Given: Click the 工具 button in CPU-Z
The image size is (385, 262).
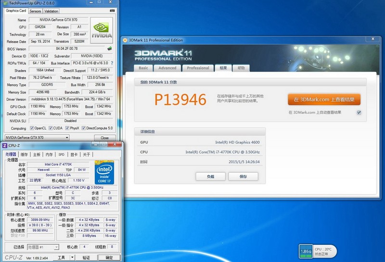Looking at the screenshot, I should click(x=62, y=257).
